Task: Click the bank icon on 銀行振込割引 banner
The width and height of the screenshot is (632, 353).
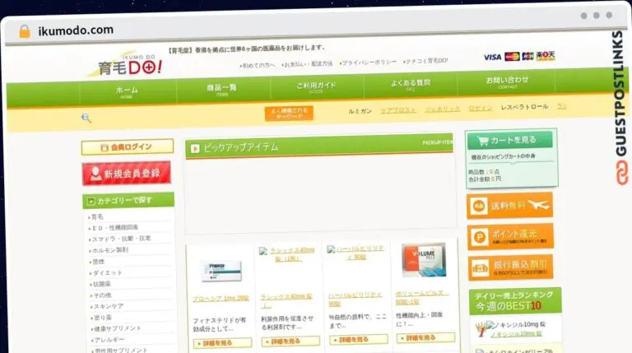Action: tap(480, 268)
